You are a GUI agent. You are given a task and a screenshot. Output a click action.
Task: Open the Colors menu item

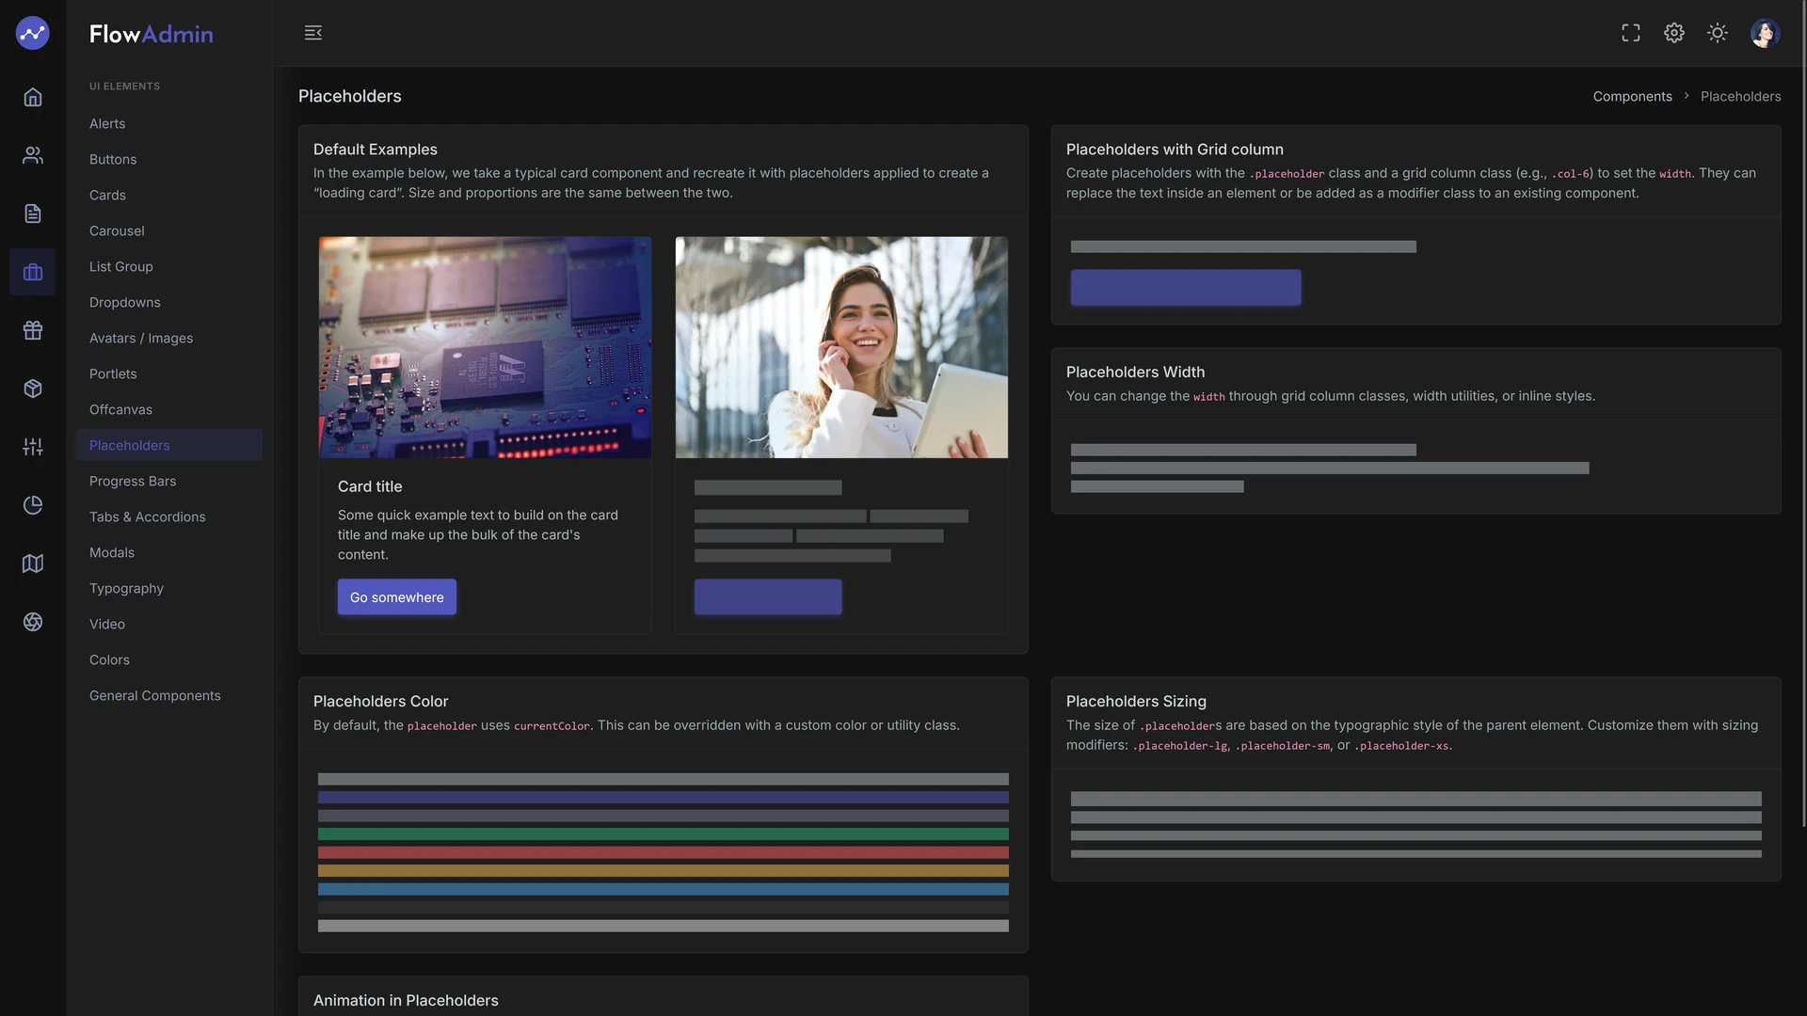(x=109, y=659)
